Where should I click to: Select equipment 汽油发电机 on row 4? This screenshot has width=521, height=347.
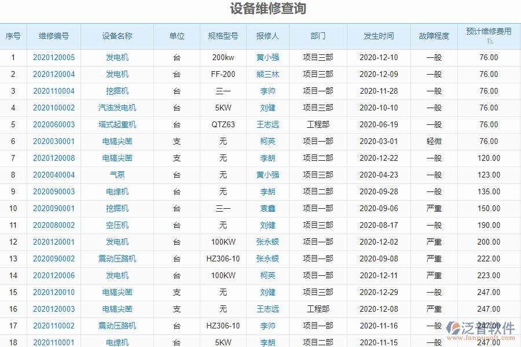(116, 108)
